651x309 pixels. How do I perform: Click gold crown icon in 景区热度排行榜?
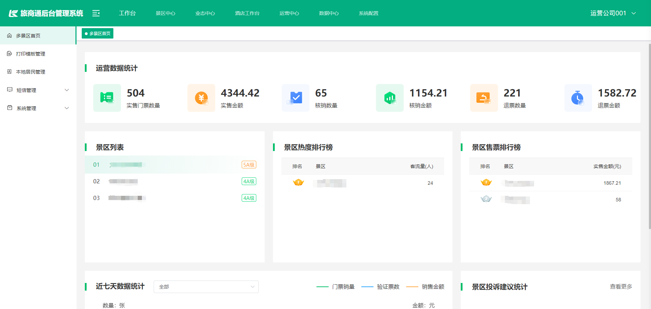click(x=298, y=182)
